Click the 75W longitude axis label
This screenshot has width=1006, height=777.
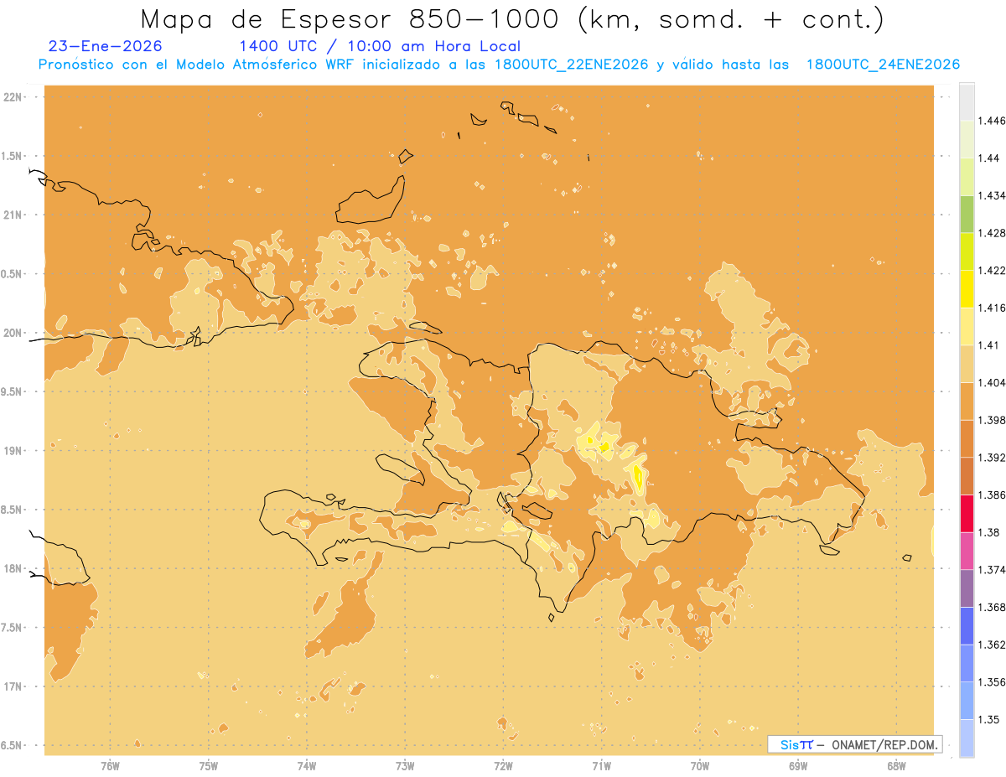[209, 766]
